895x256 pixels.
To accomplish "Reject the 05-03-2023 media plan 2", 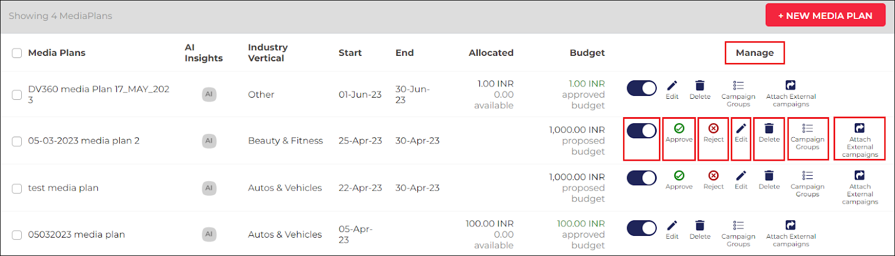I will [713, 133].
